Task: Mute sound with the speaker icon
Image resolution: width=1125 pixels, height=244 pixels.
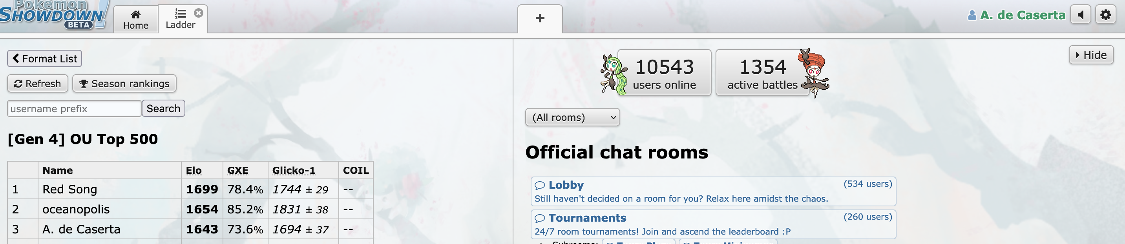Action: point(1081,15)
